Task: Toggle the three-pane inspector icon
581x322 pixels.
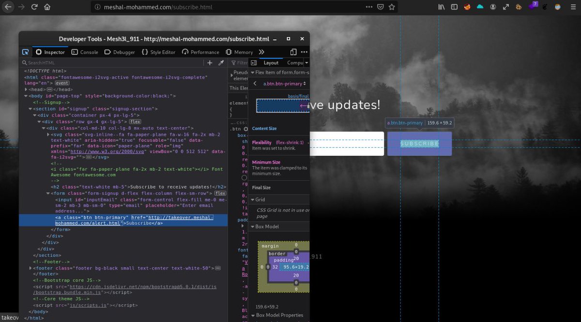Action: coord(254,63)
